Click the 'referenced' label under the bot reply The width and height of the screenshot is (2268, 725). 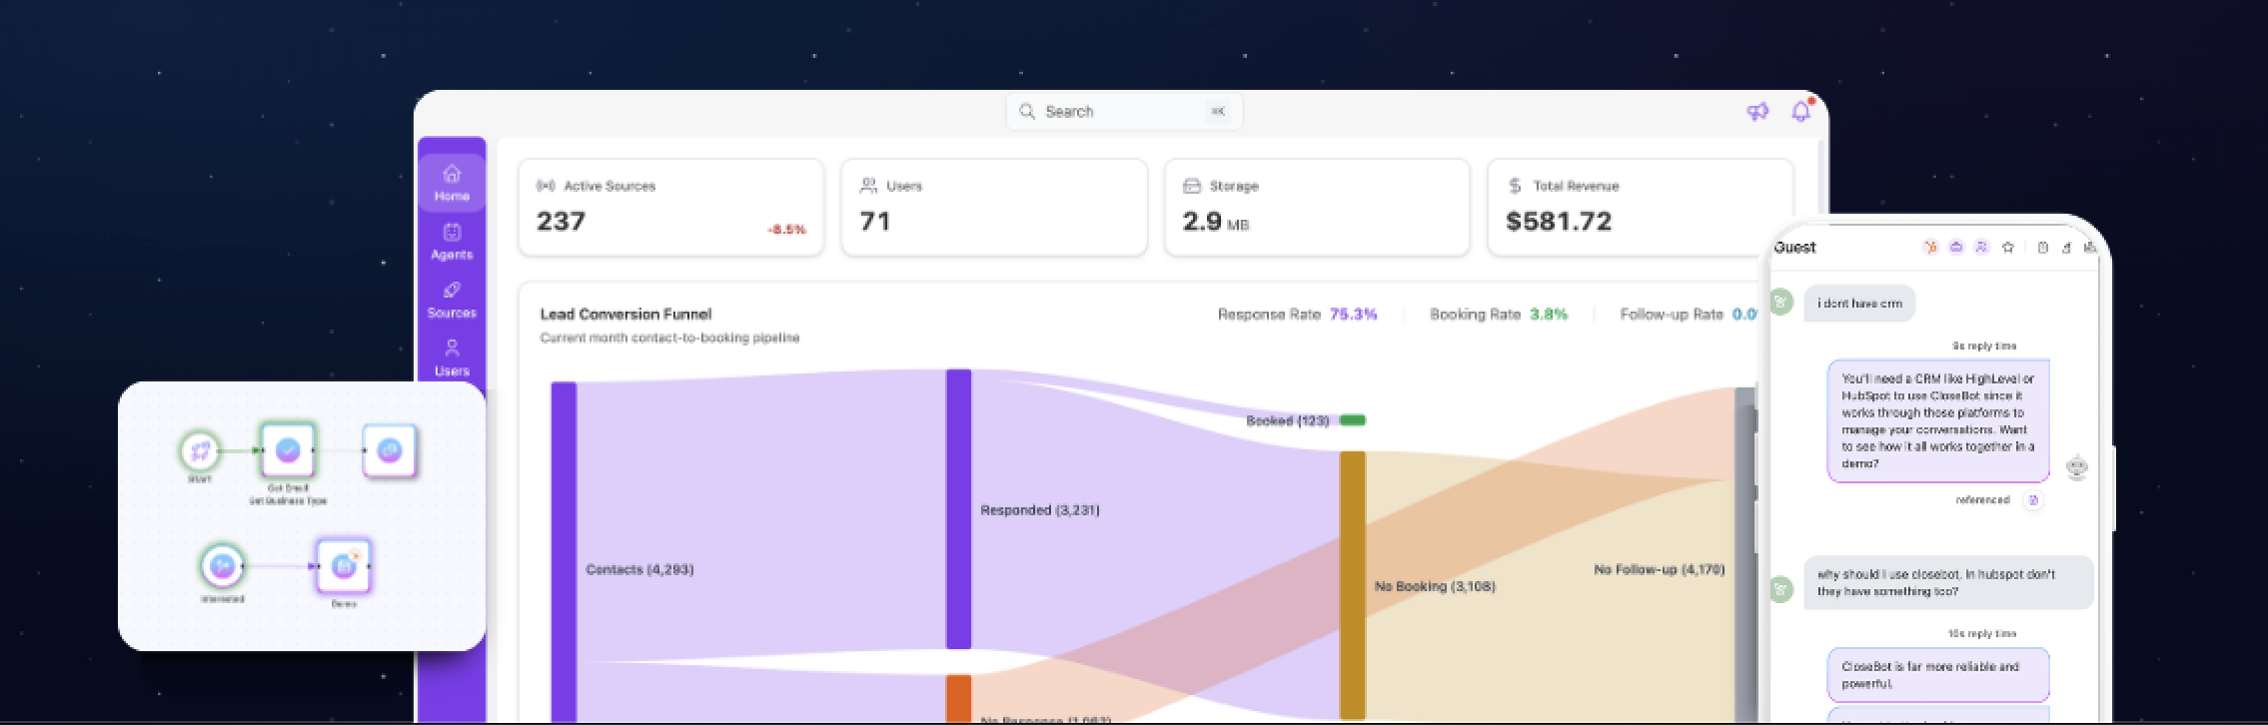pyautogui.click(x=1982, y=500)
